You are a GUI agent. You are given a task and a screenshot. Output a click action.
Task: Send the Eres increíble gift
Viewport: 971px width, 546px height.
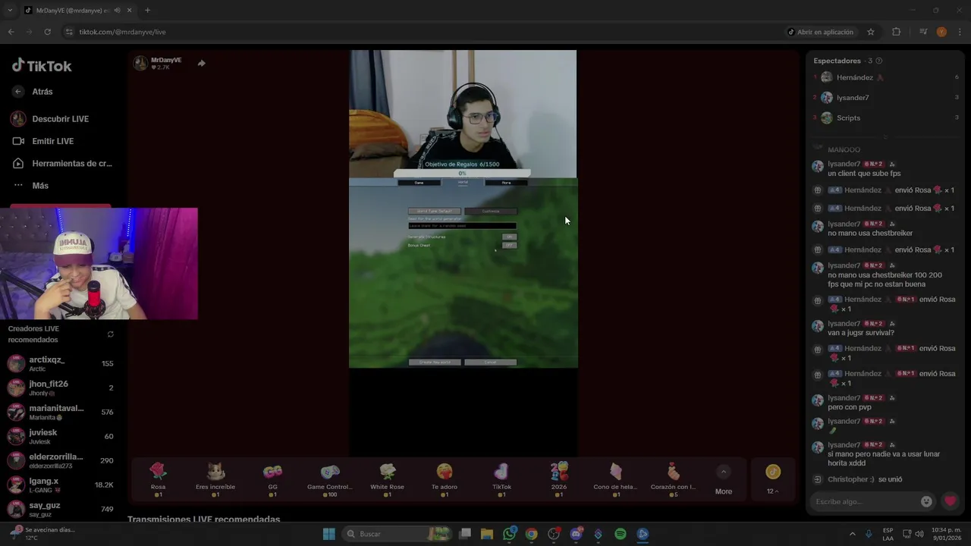coord(215,479)
